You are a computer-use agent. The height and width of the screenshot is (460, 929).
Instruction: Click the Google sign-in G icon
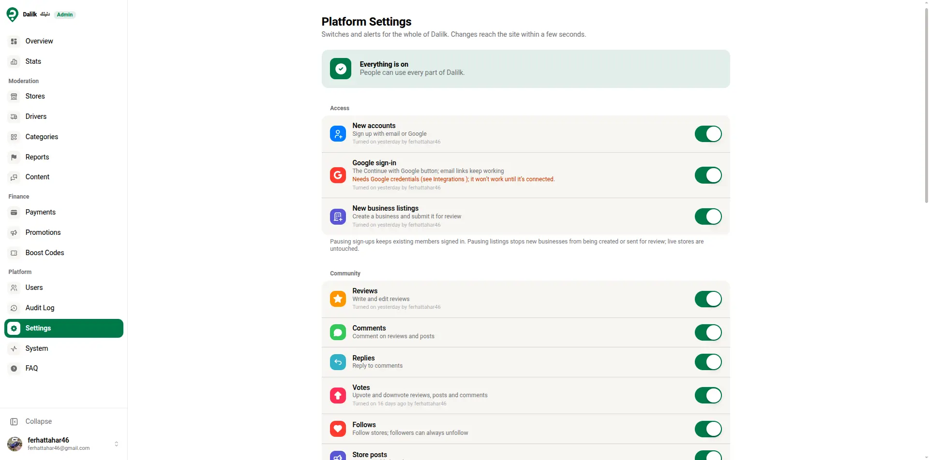tap(338, 175)
